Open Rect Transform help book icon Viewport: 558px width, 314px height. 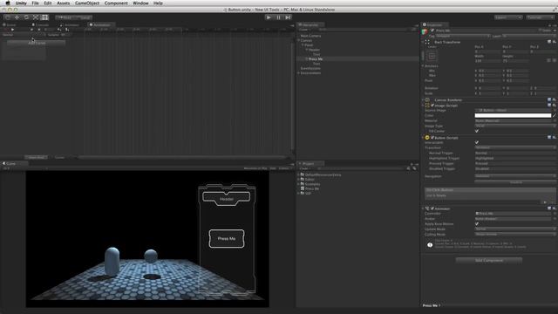click(549, 42)
